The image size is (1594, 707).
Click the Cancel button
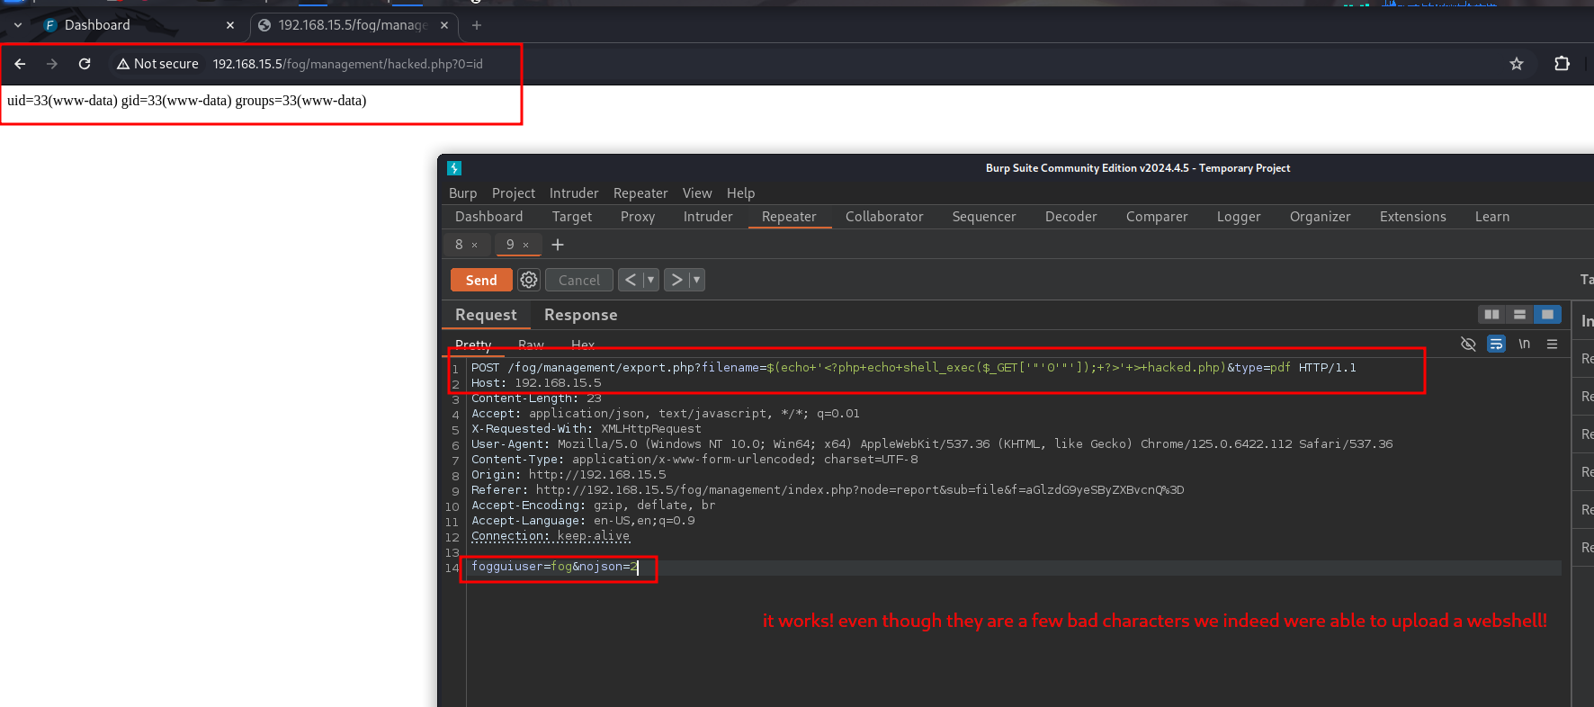(579, 280)
